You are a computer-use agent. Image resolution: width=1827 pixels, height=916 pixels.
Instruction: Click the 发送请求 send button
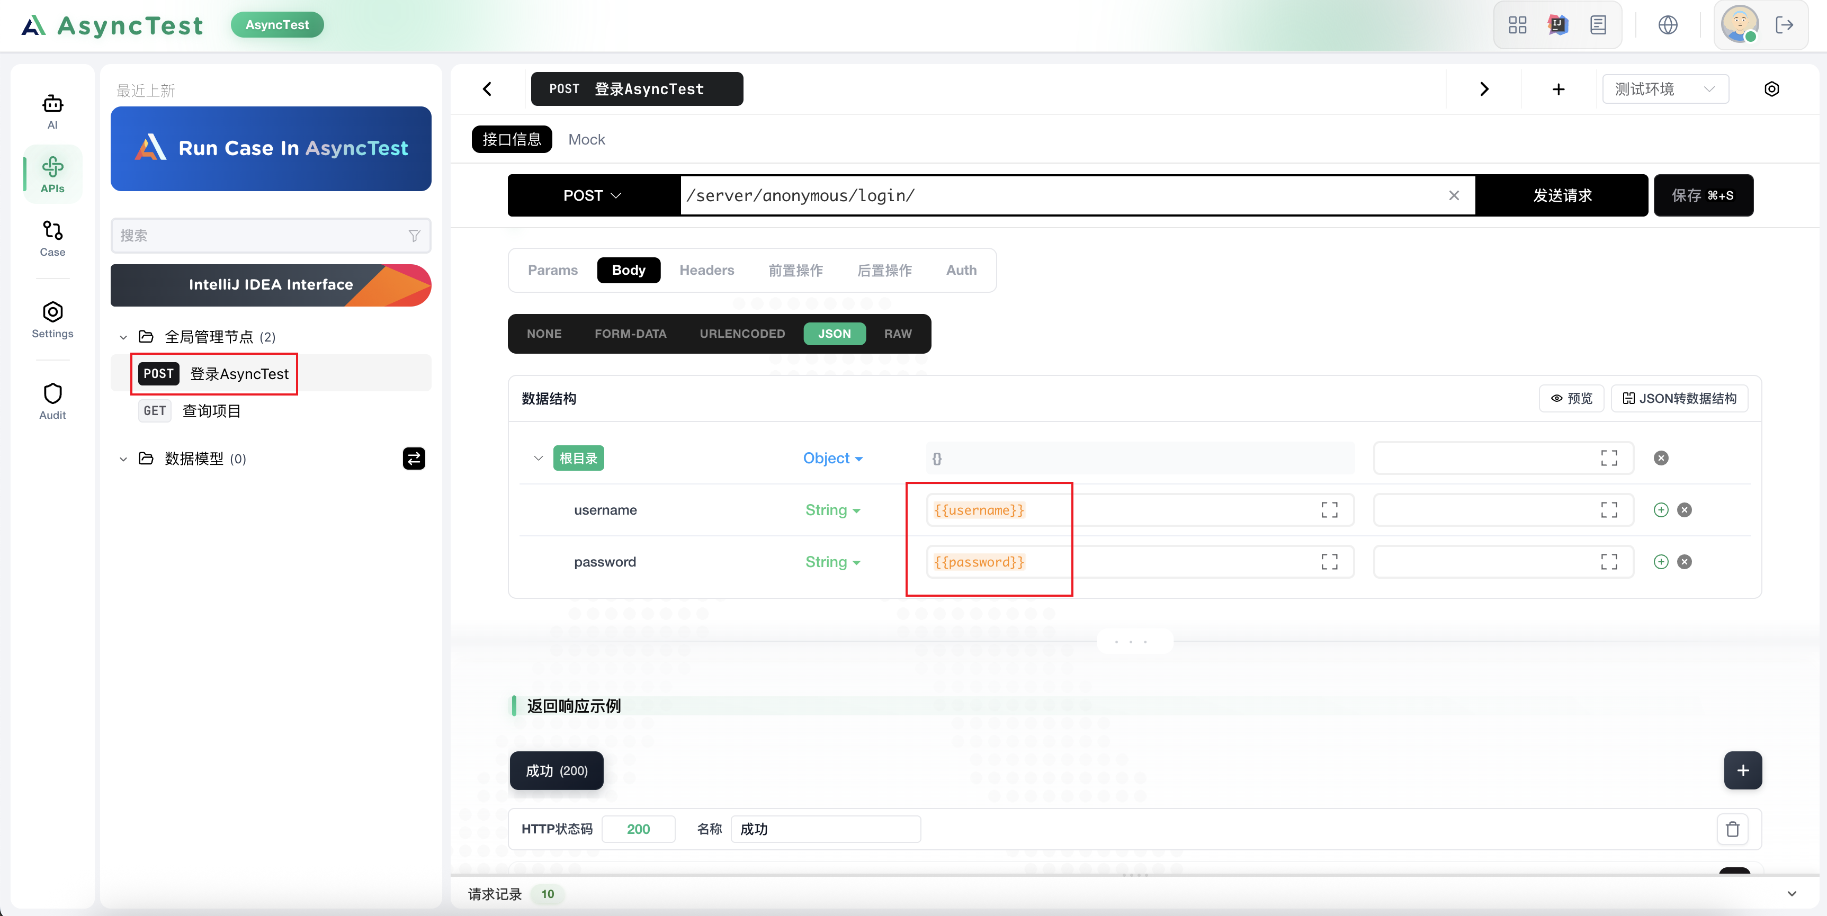1562,196
